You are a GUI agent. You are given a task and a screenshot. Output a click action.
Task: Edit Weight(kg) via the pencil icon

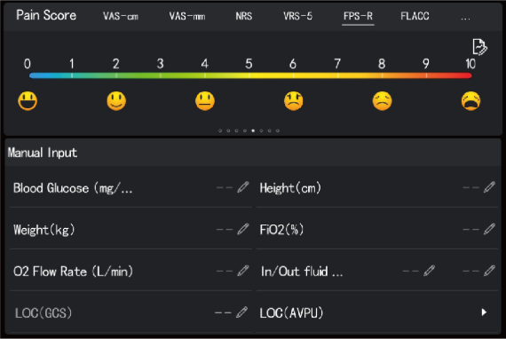point(243,229)
